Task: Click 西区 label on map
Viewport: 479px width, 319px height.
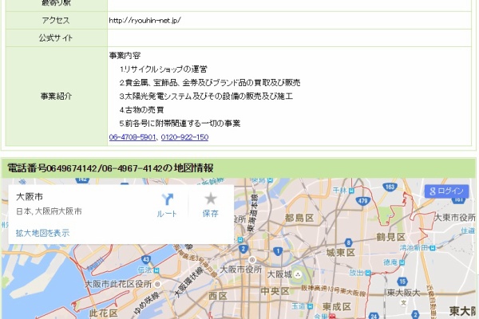Action: (218, 296)
